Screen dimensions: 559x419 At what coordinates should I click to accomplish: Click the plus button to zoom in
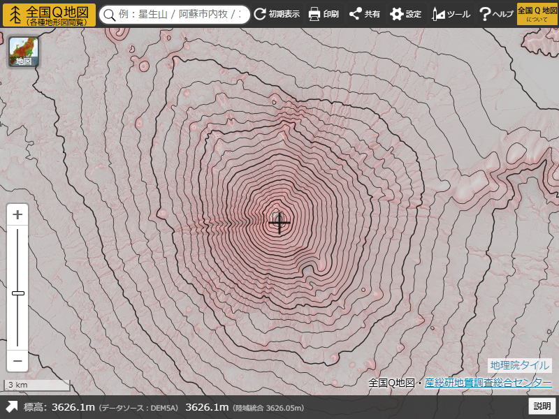[x=16, y=213]
